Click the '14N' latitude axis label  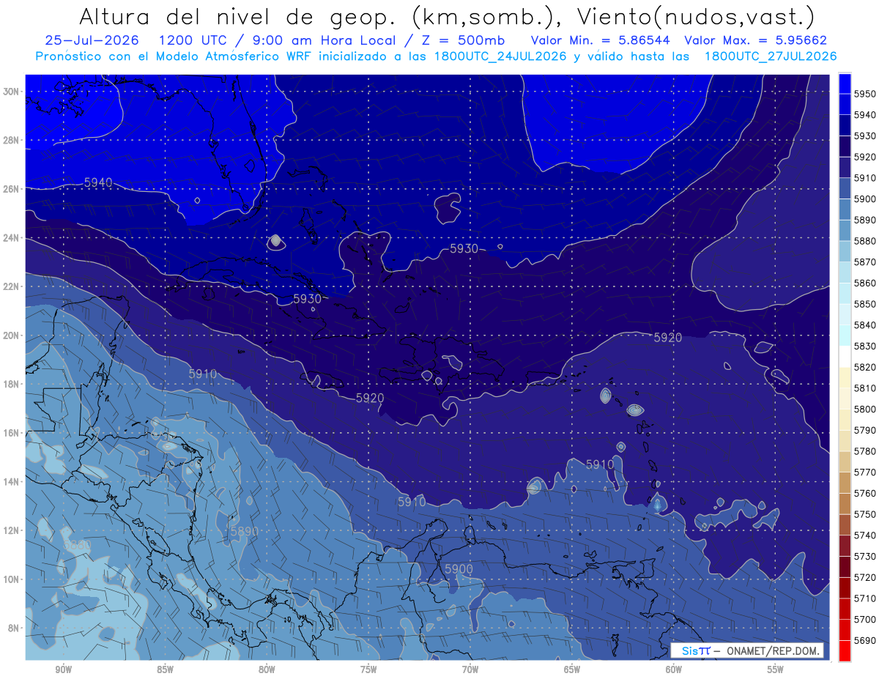[12, 481]
